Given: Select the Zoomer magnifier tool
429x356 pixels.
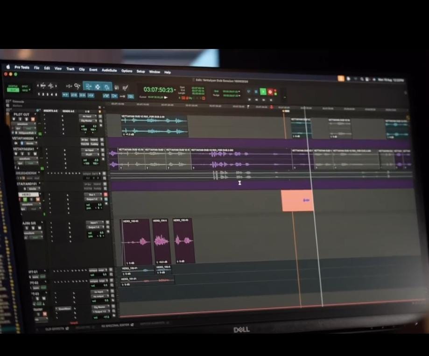Looking at the screenshot, I should tap(78, 86).
